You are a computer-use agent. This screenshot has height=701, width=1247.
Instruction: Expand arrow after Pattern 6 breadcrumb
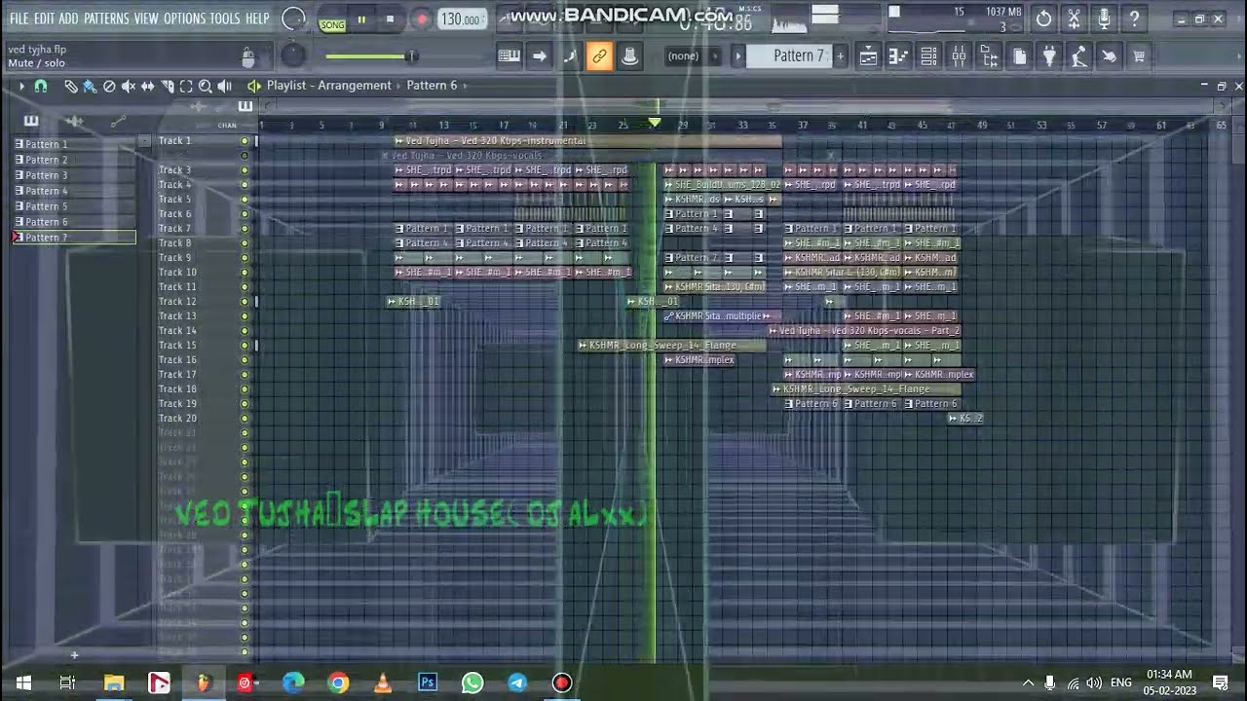coord(465,86)
